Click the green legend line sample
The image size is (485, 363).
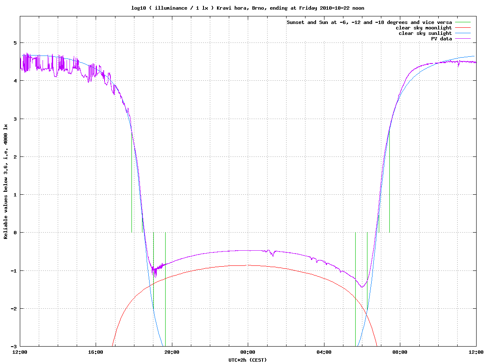click(x=463, y=22)
